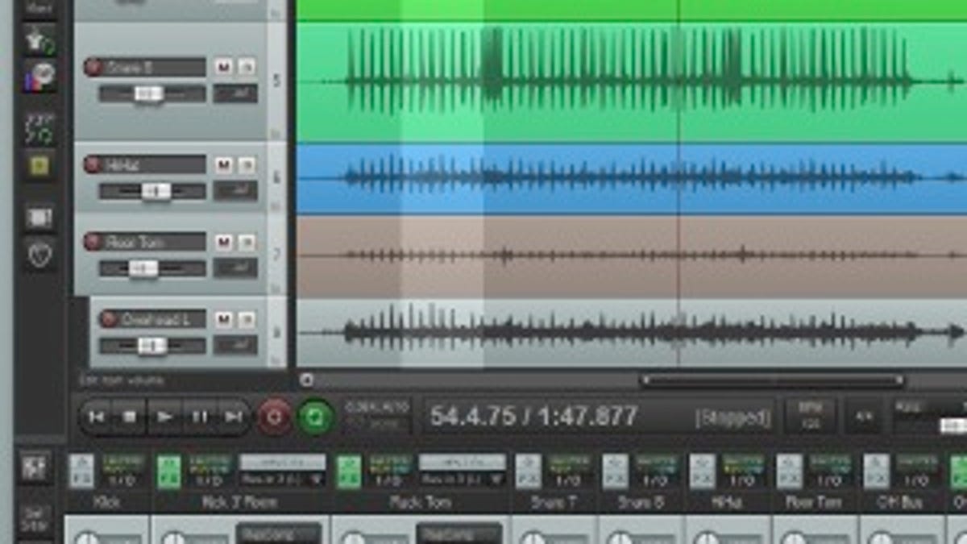The image size is (967, 544).
Task: Arm the HiHat track for recording
Action: 93,165
